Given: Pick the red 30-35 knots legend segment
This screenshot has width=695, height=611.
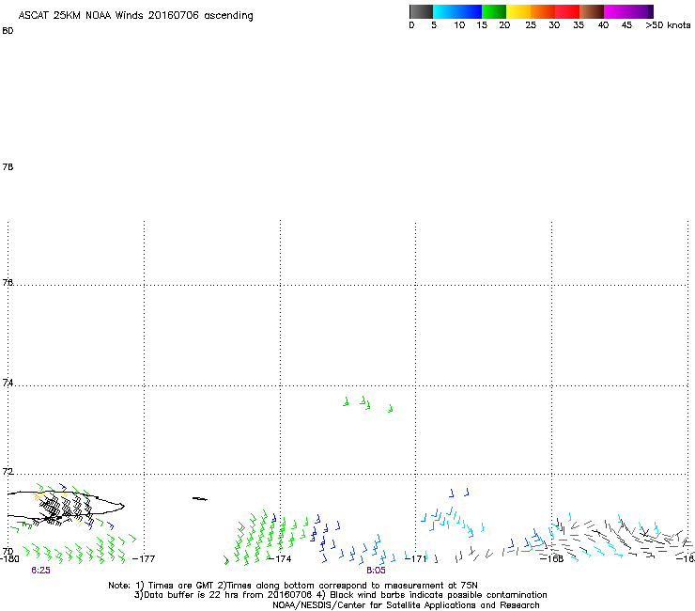Looking at the screenshot, I should 567,11.
